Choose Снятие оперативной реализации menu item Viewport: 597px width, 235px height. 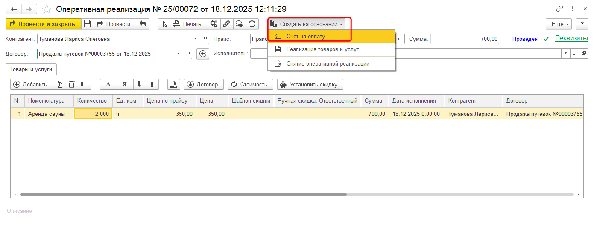click(331, 63)
